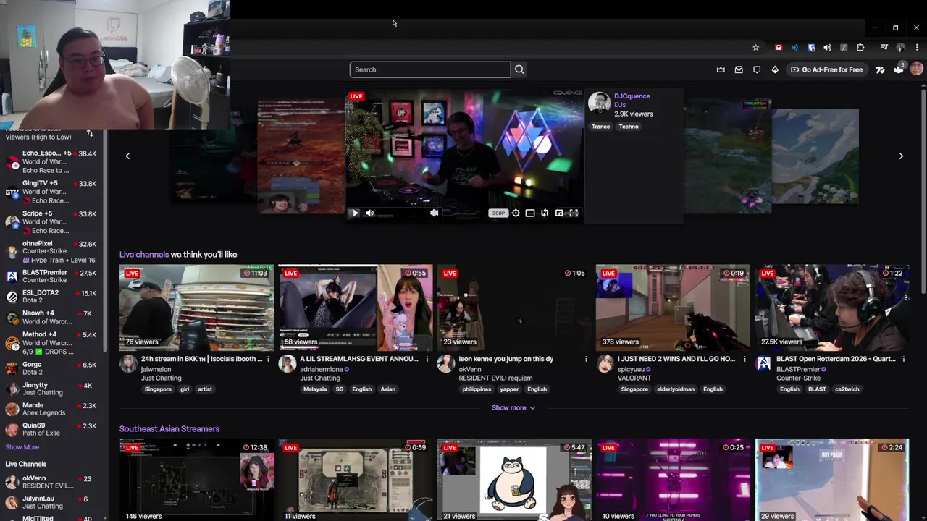Open Live channels heading link
927x521 pixels.
(144, 255)
